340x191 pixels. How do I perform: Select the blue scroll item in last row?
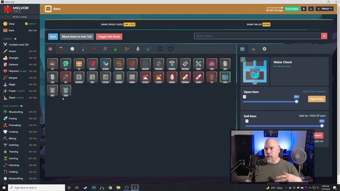coord(66,91)
